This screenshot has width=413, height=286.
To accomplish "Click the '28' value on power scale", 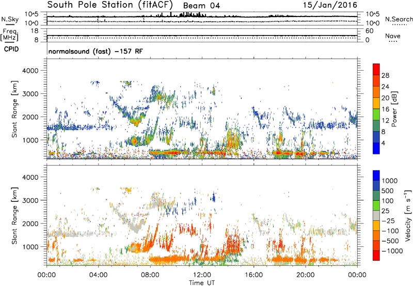I will pos(385,75).
